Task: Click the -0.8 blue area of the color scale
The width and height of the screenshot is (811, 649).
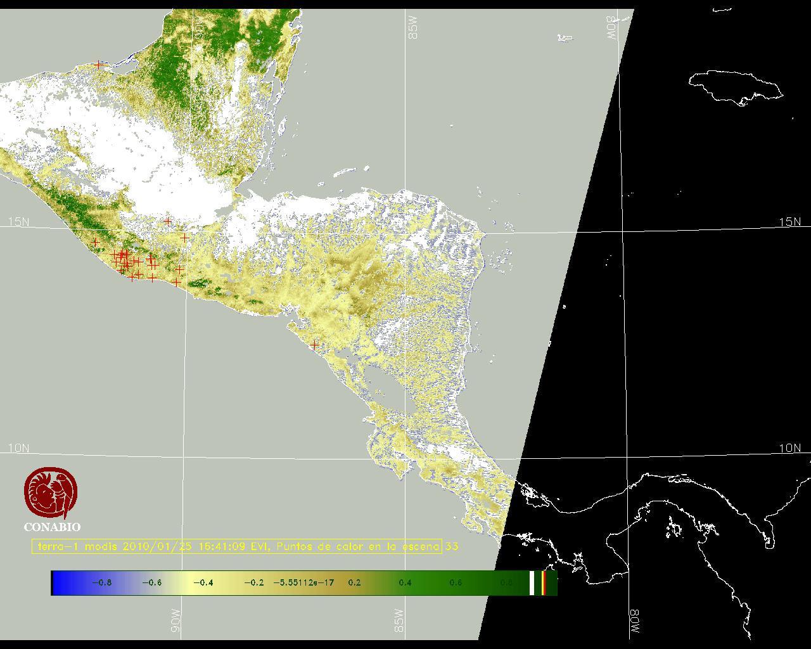Action: [x=101, y=582]
